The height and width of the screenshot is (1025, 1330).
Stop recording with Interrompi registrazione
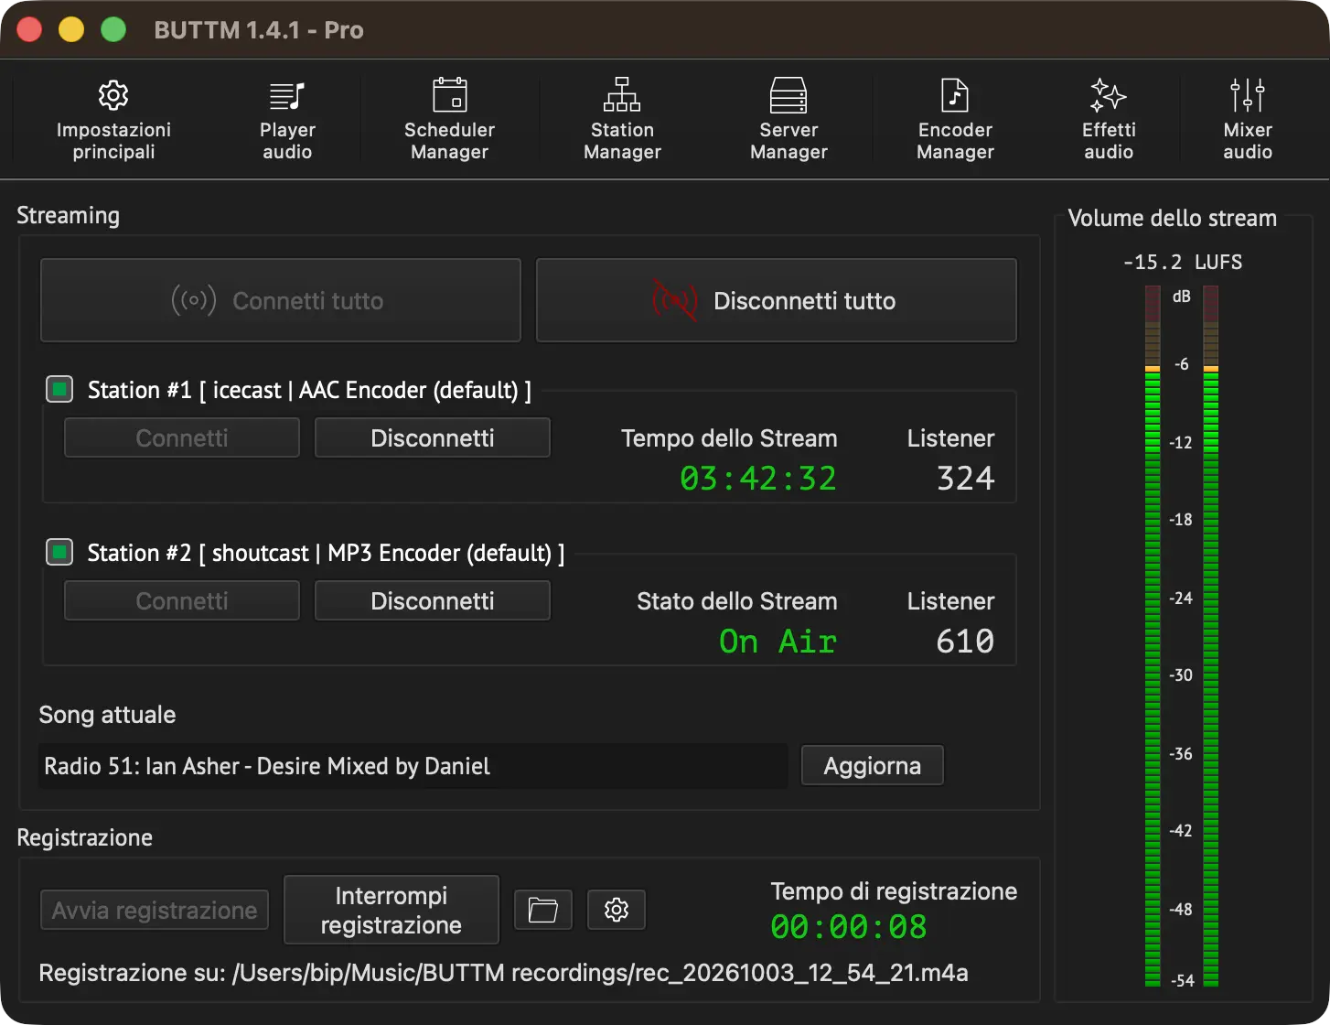click(391, 910)
